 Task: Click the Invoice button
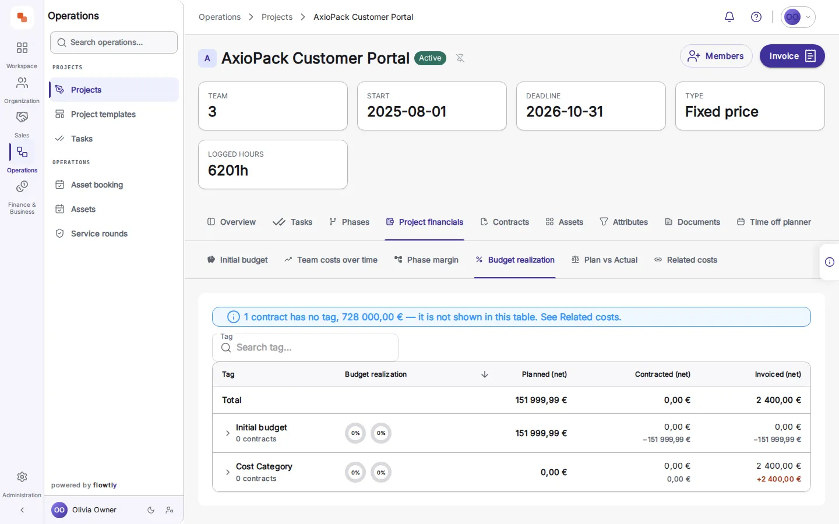(792, 56)
